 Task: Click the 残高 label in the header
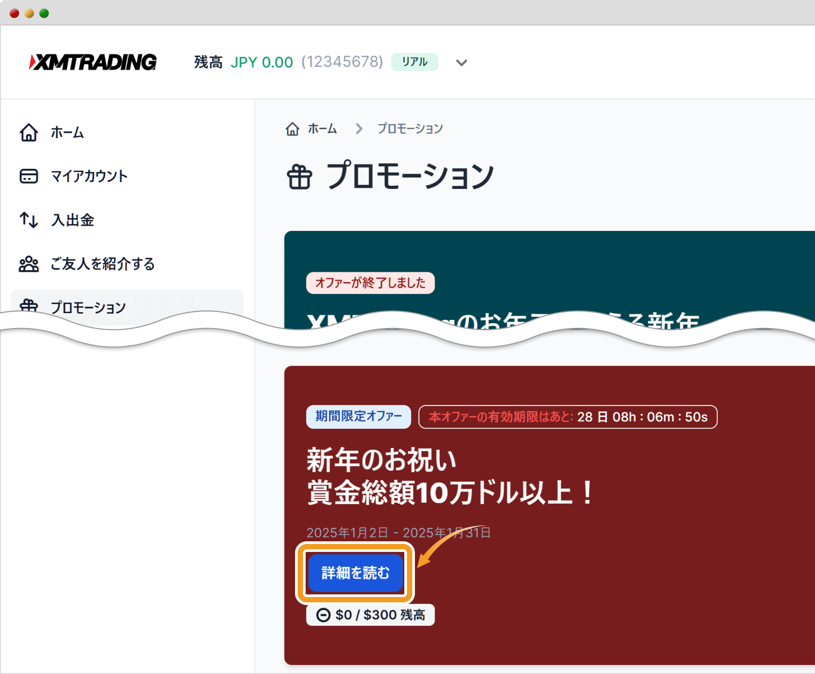tap(209, 62)
